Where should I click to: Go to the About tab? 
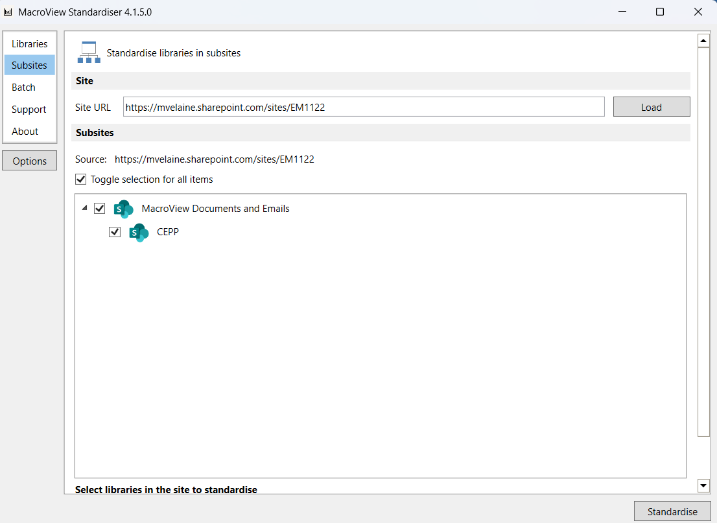pyautogui.click(x=30, y=131)
